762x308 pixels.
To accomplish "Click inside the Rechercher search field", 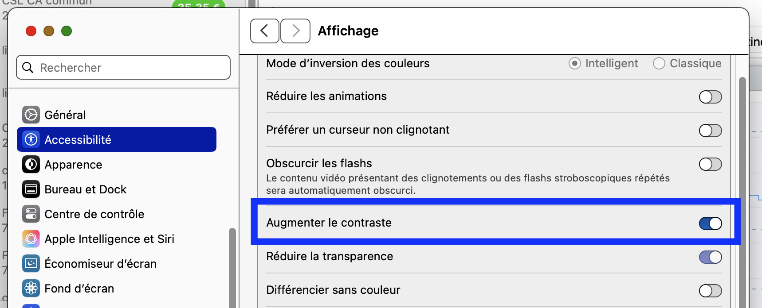I will pyautogui.click(x=124, y=67).
